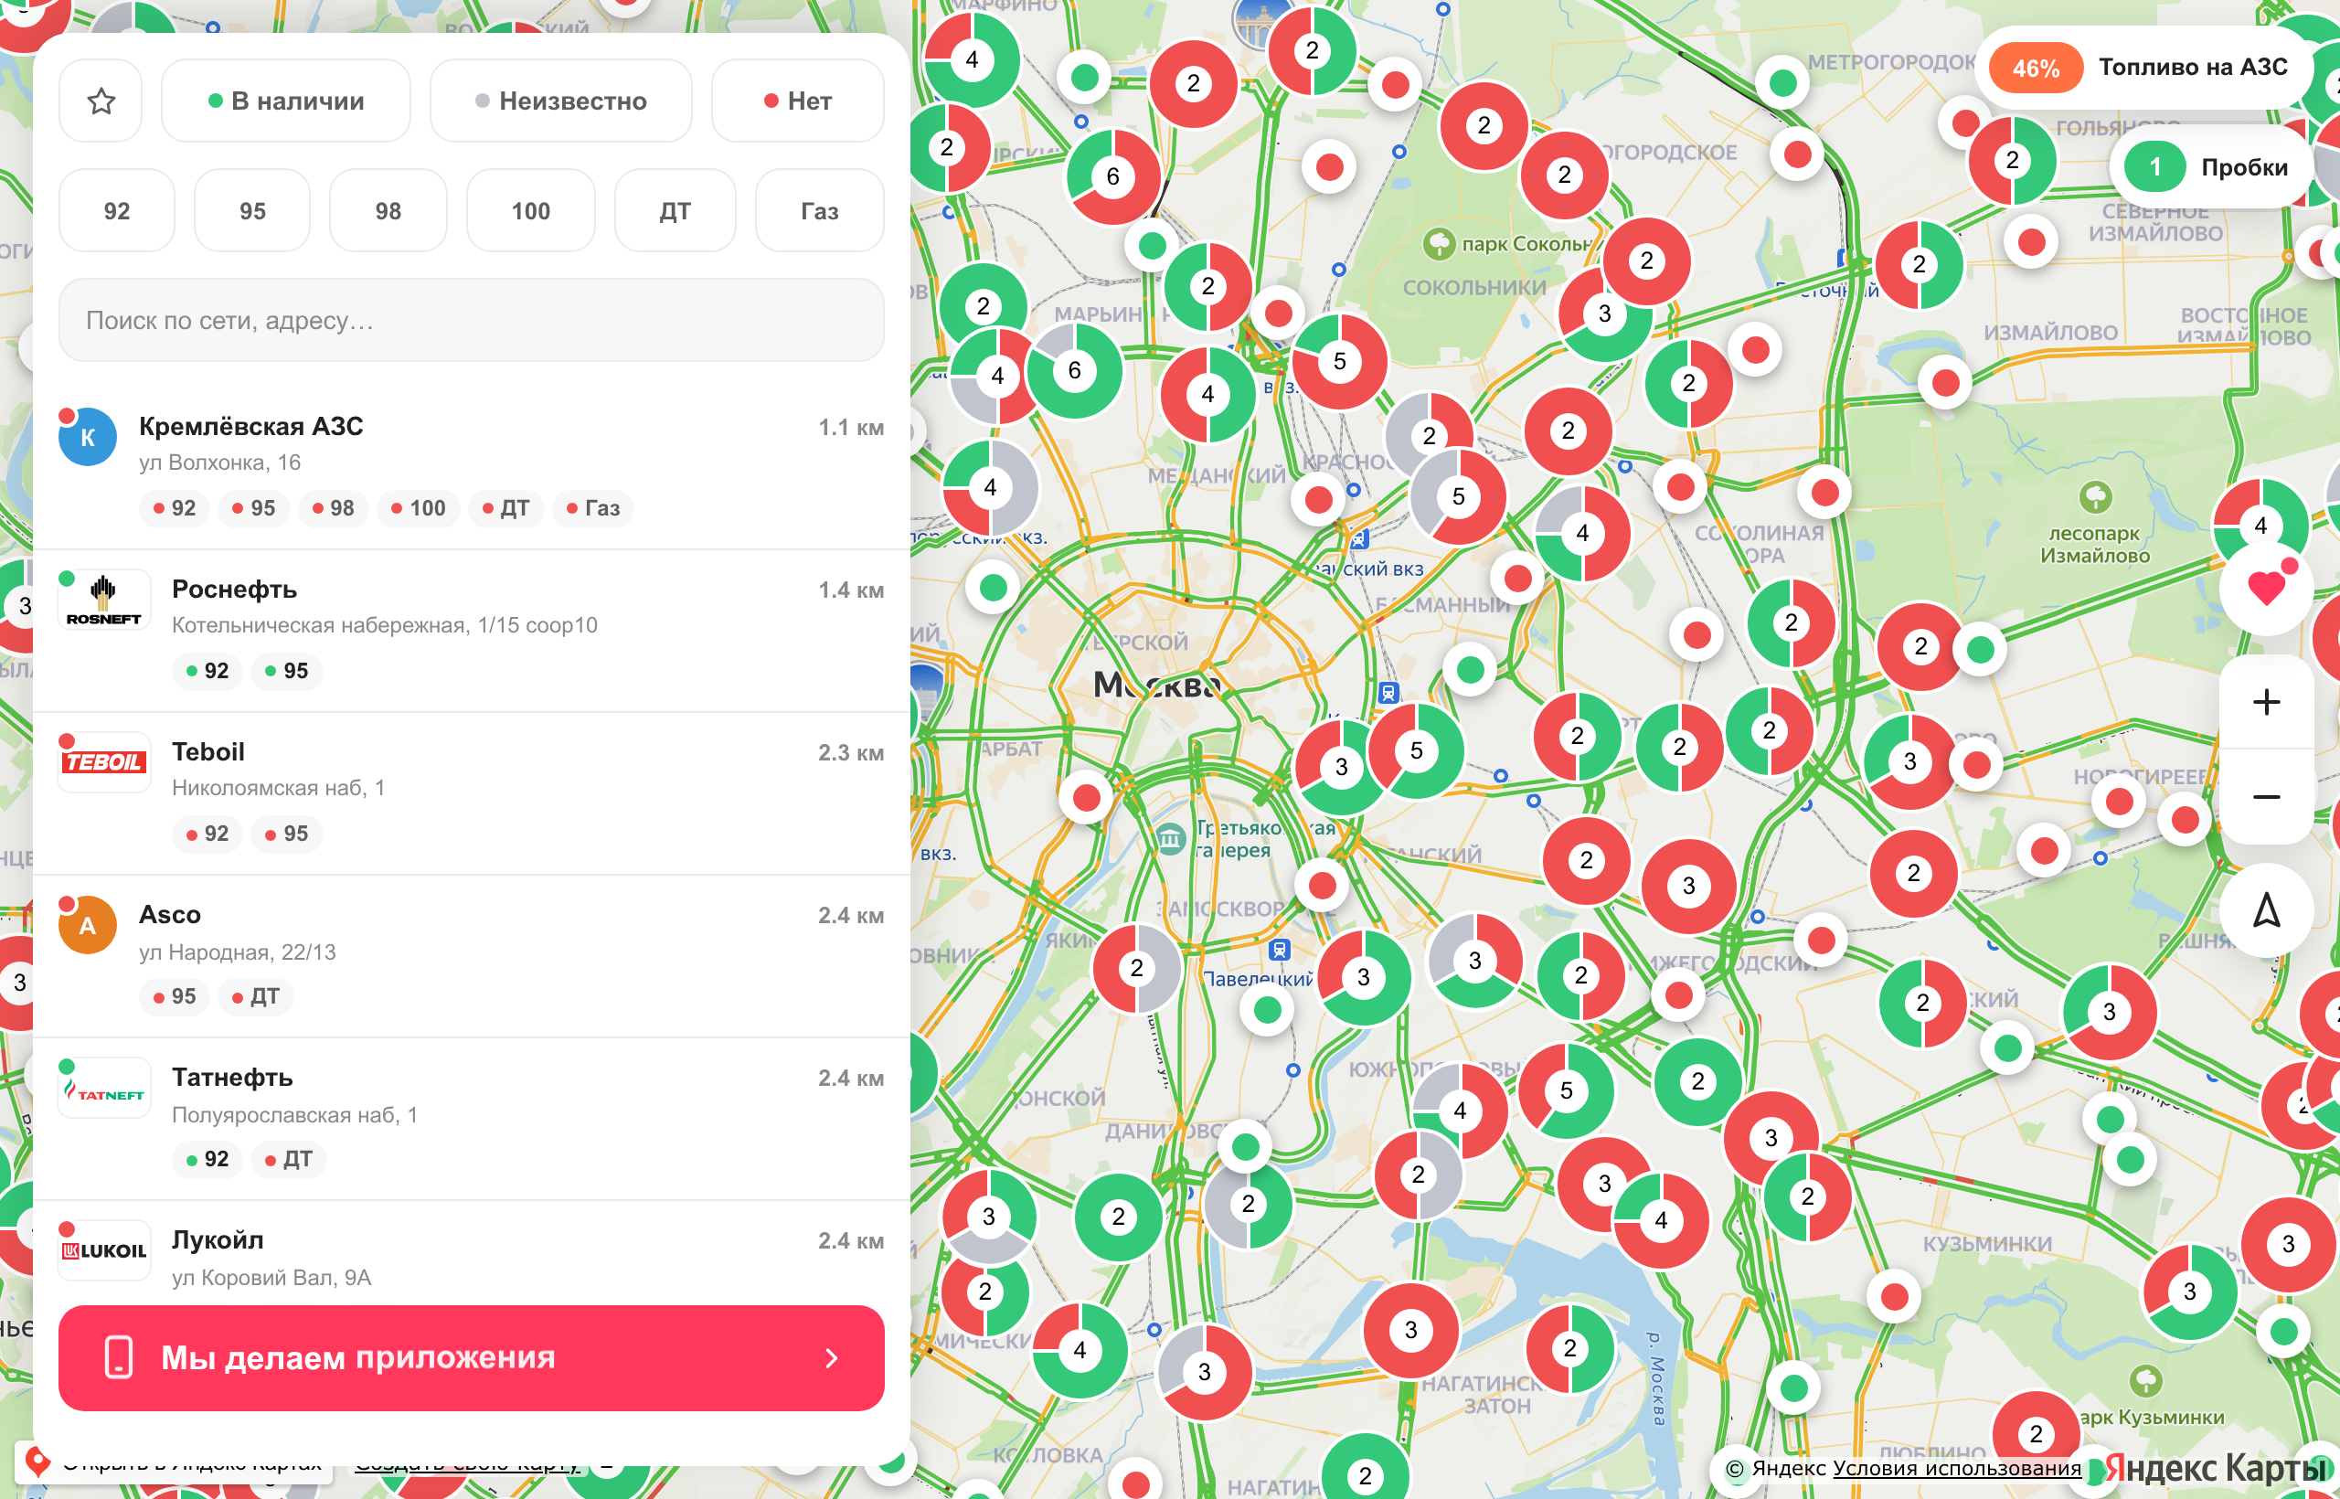The height and width of the screenshot is (1499, 2340).
Task: Zoom in the map with plus button
Action: point(2266,702)
